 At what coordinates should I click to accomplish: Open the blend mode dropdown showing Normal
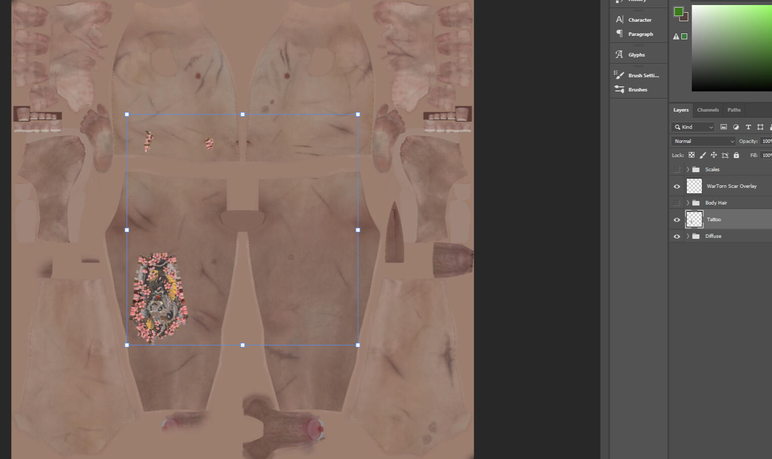703,141
